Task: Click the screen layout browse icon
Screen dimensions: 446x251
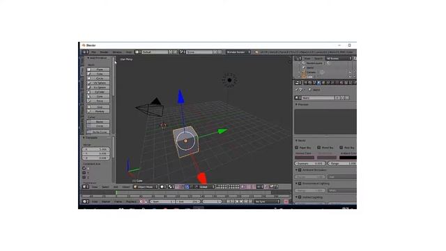Action: tap(137, 52)
